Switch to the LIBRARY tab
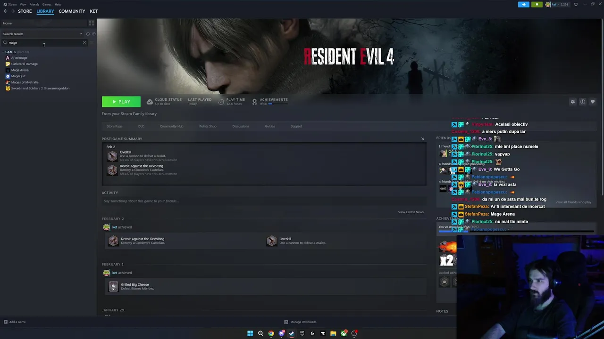This screenshot has width=604, height=339. pyautogui.click(x=45, y=11)
